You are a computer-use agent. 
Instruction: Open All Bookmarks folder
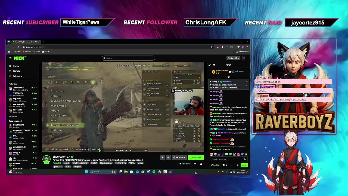click(x=243, y=52)
